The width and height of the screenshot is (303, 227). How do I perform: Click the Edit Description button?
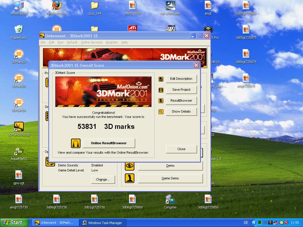coord(181,79)
